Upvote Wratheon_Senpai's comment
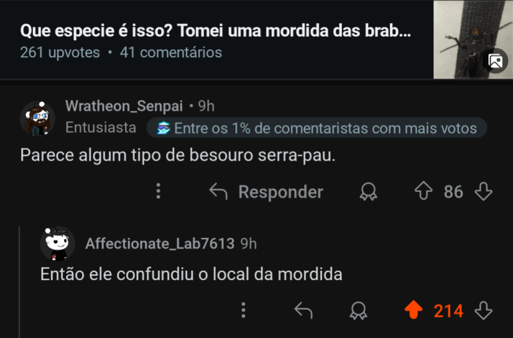Image resolution: width=513 pixels, height=338 pixels. [423, 192]
